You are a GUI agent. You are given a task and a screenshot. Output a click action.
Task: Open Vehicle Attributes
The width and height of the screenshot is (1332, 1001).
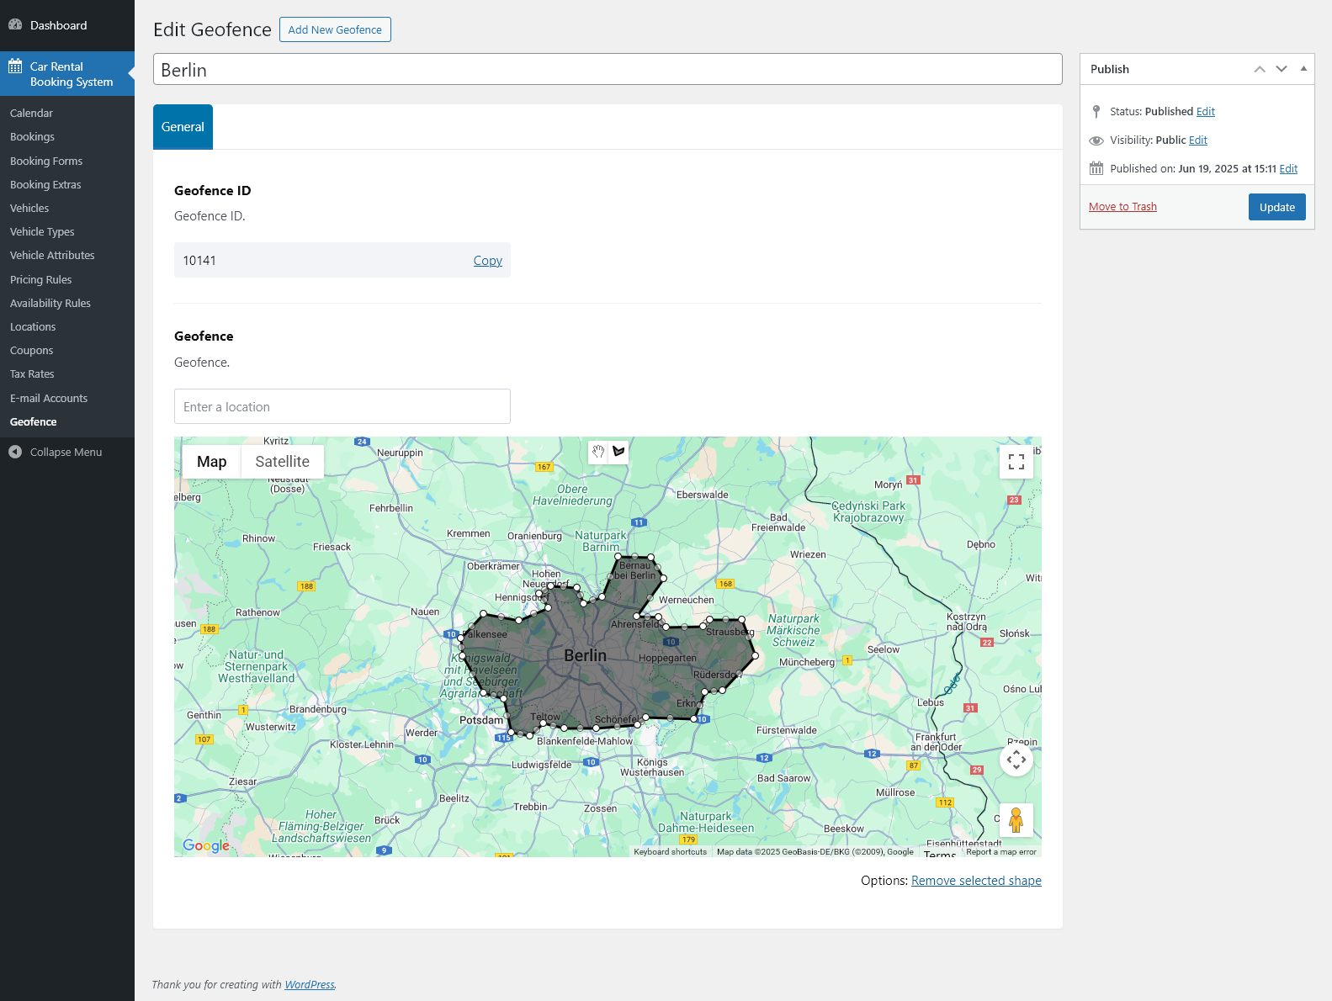52,255
